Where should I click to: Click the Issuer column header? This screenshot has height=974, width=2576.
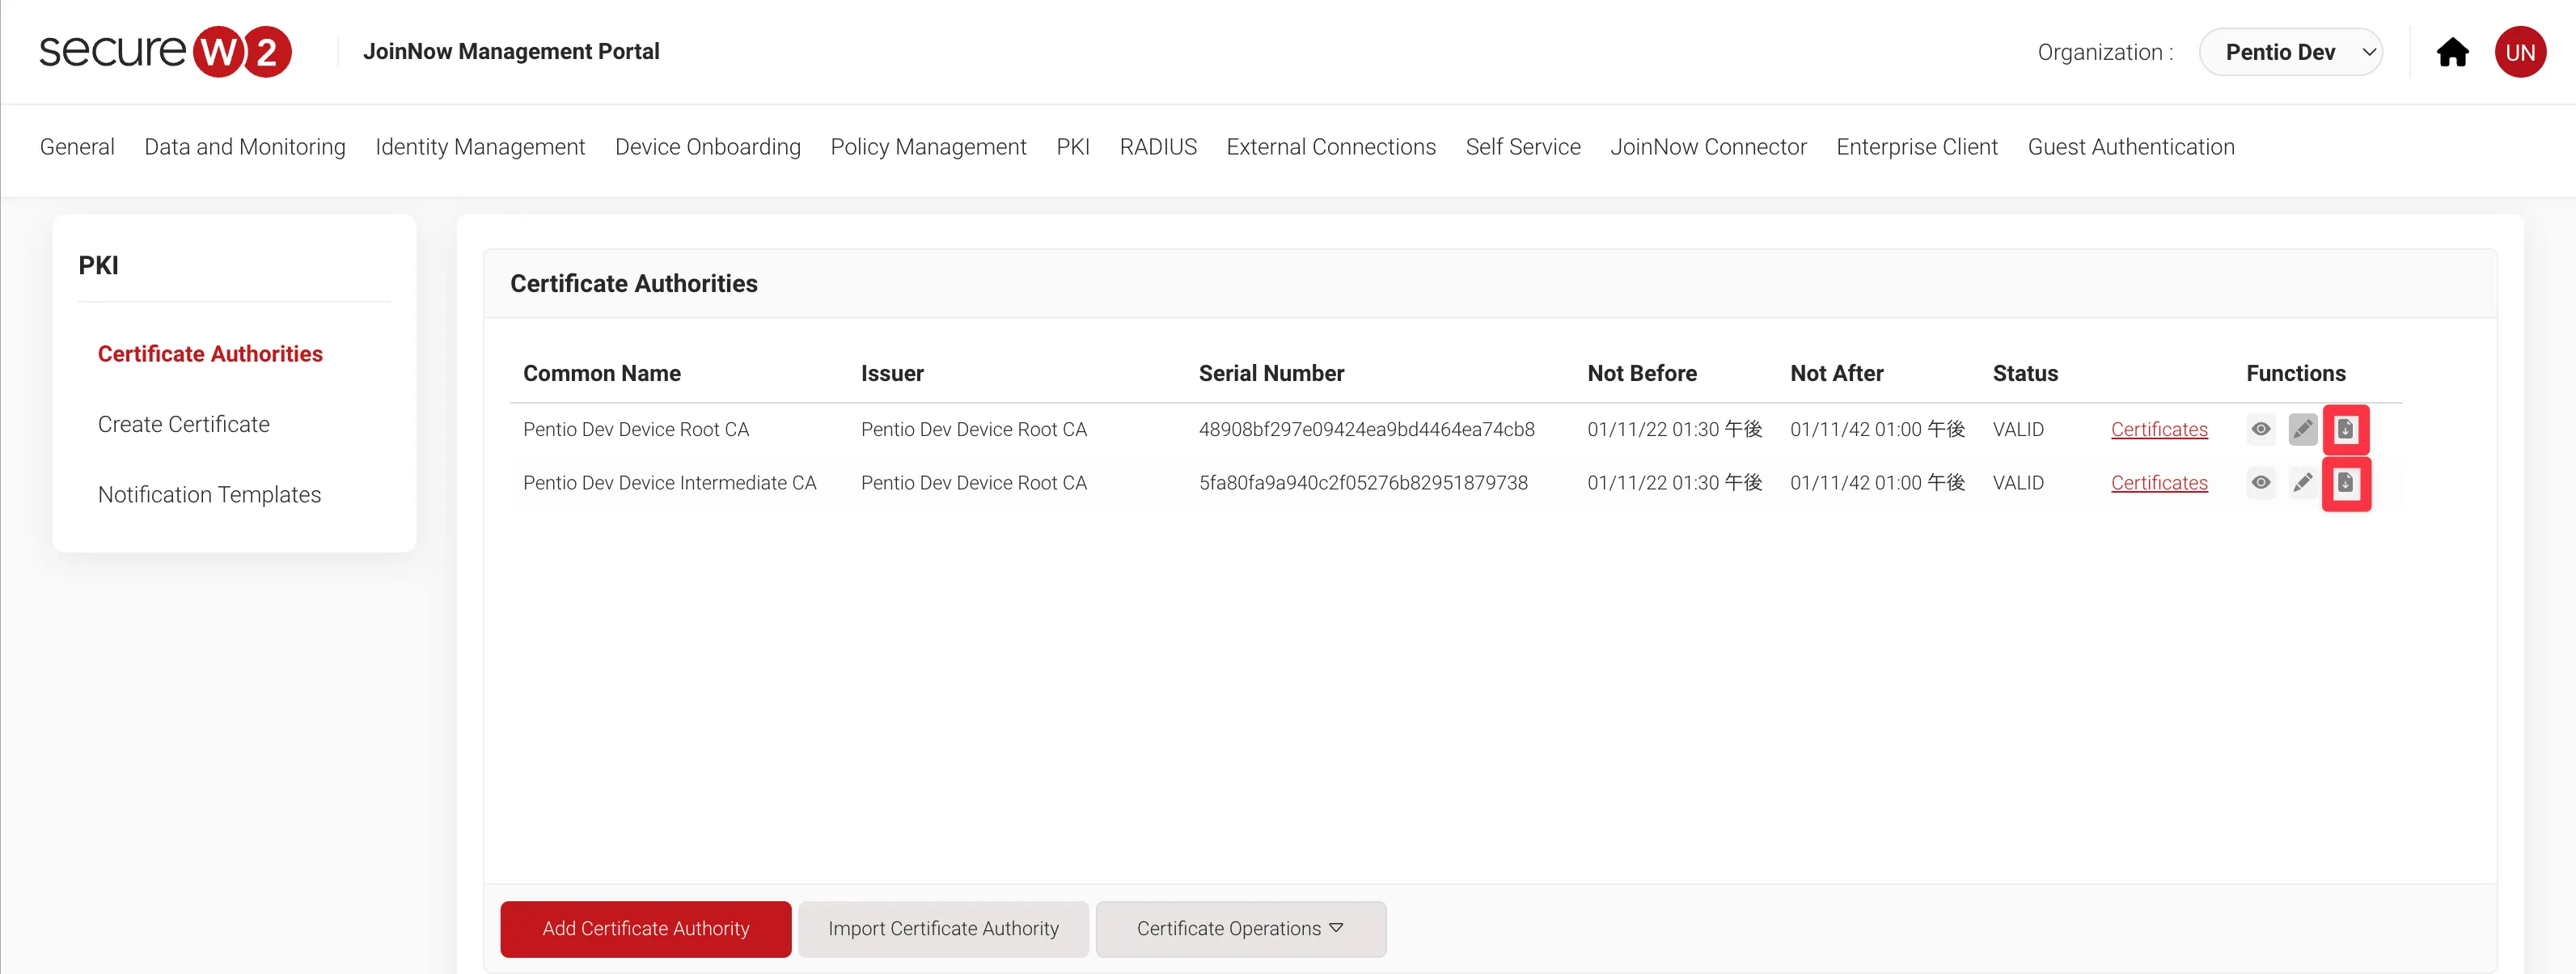(892, 373)
